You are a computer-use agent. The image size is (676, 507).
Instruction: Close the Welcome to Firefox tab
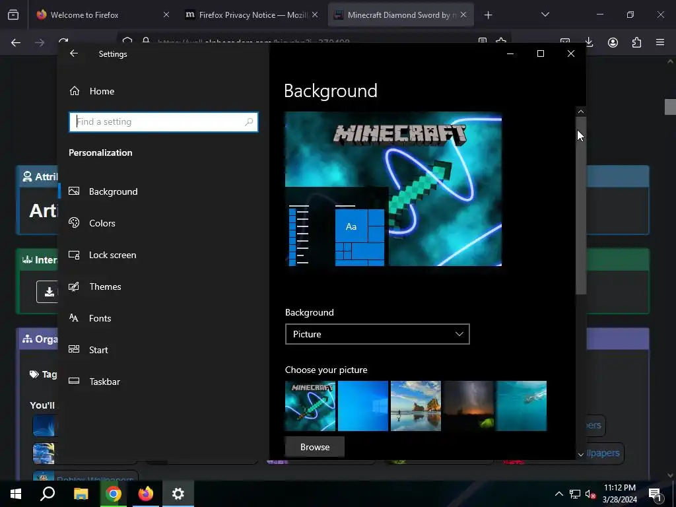[166, 15]
